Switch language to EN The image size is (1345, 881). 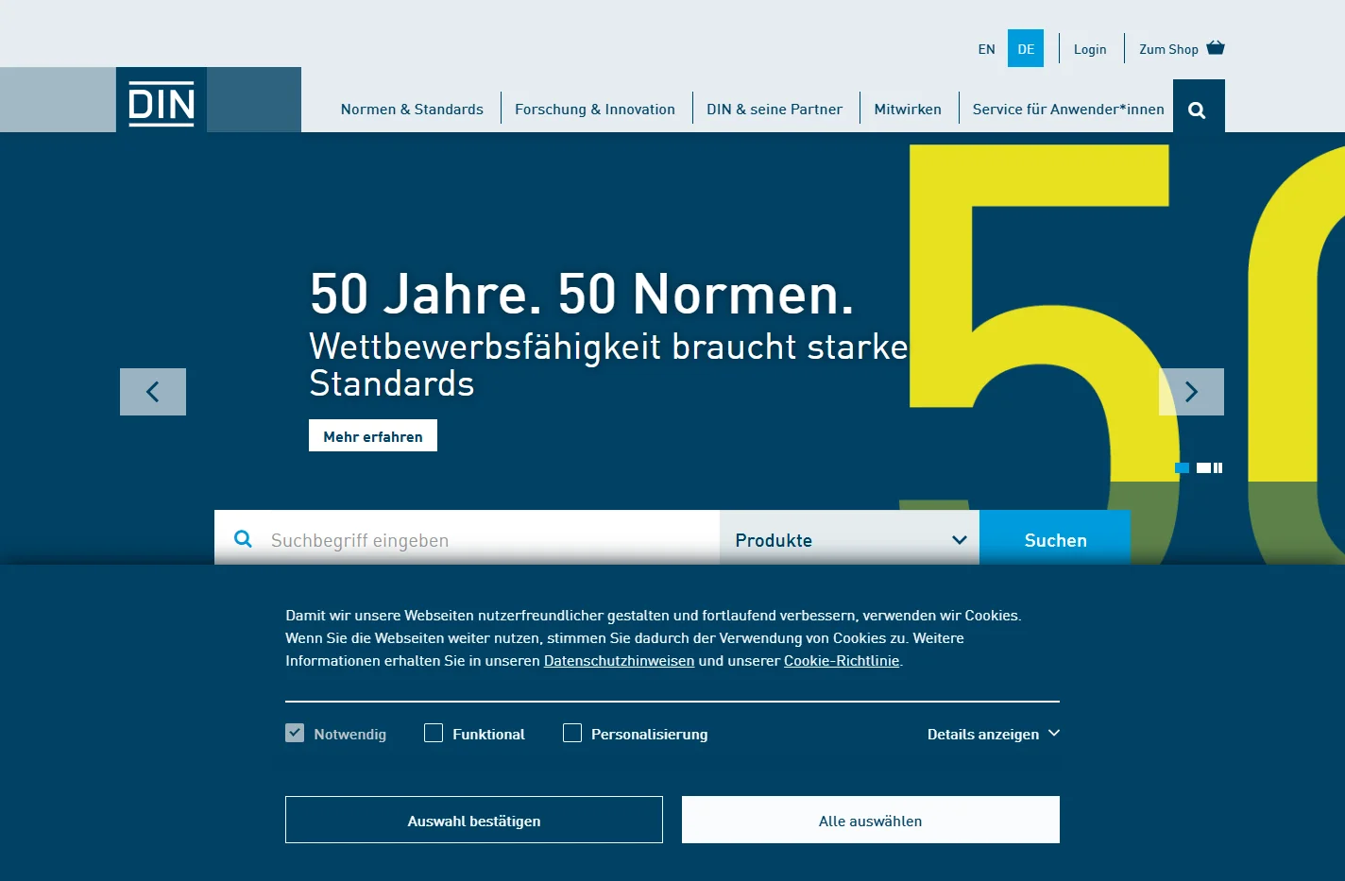click(x=987, y=49)
